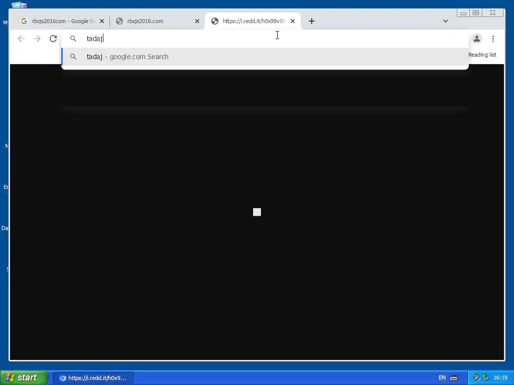Click the tray icon beside the language bar
This screenshot has width=514, height=385.
tap(476, 377)
